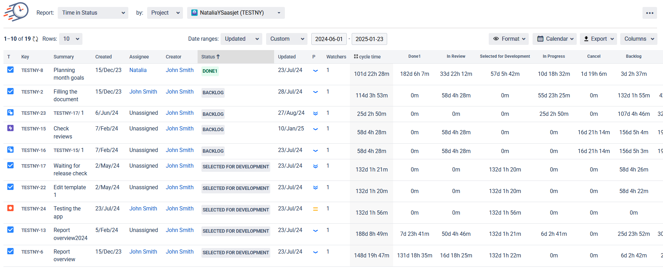Open the three-dots more options menu

click(649, 13)
